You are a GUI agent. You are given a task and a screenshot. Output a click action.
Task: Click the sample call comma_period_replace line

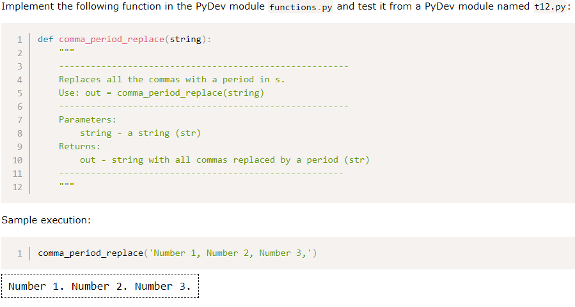[177, 253]
